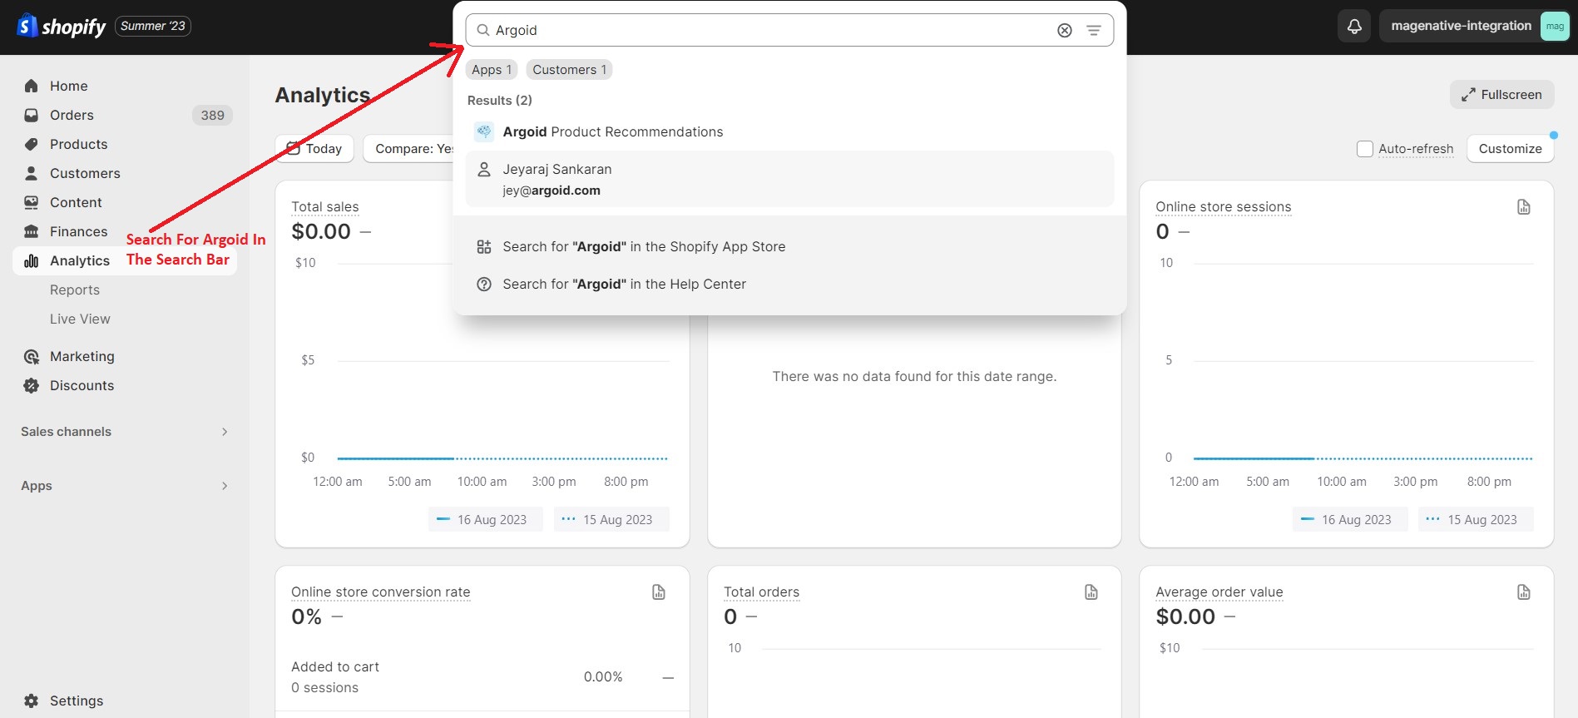Click the Analytics bar chart icon
The image size is (1578, 718).
(32, 260)
